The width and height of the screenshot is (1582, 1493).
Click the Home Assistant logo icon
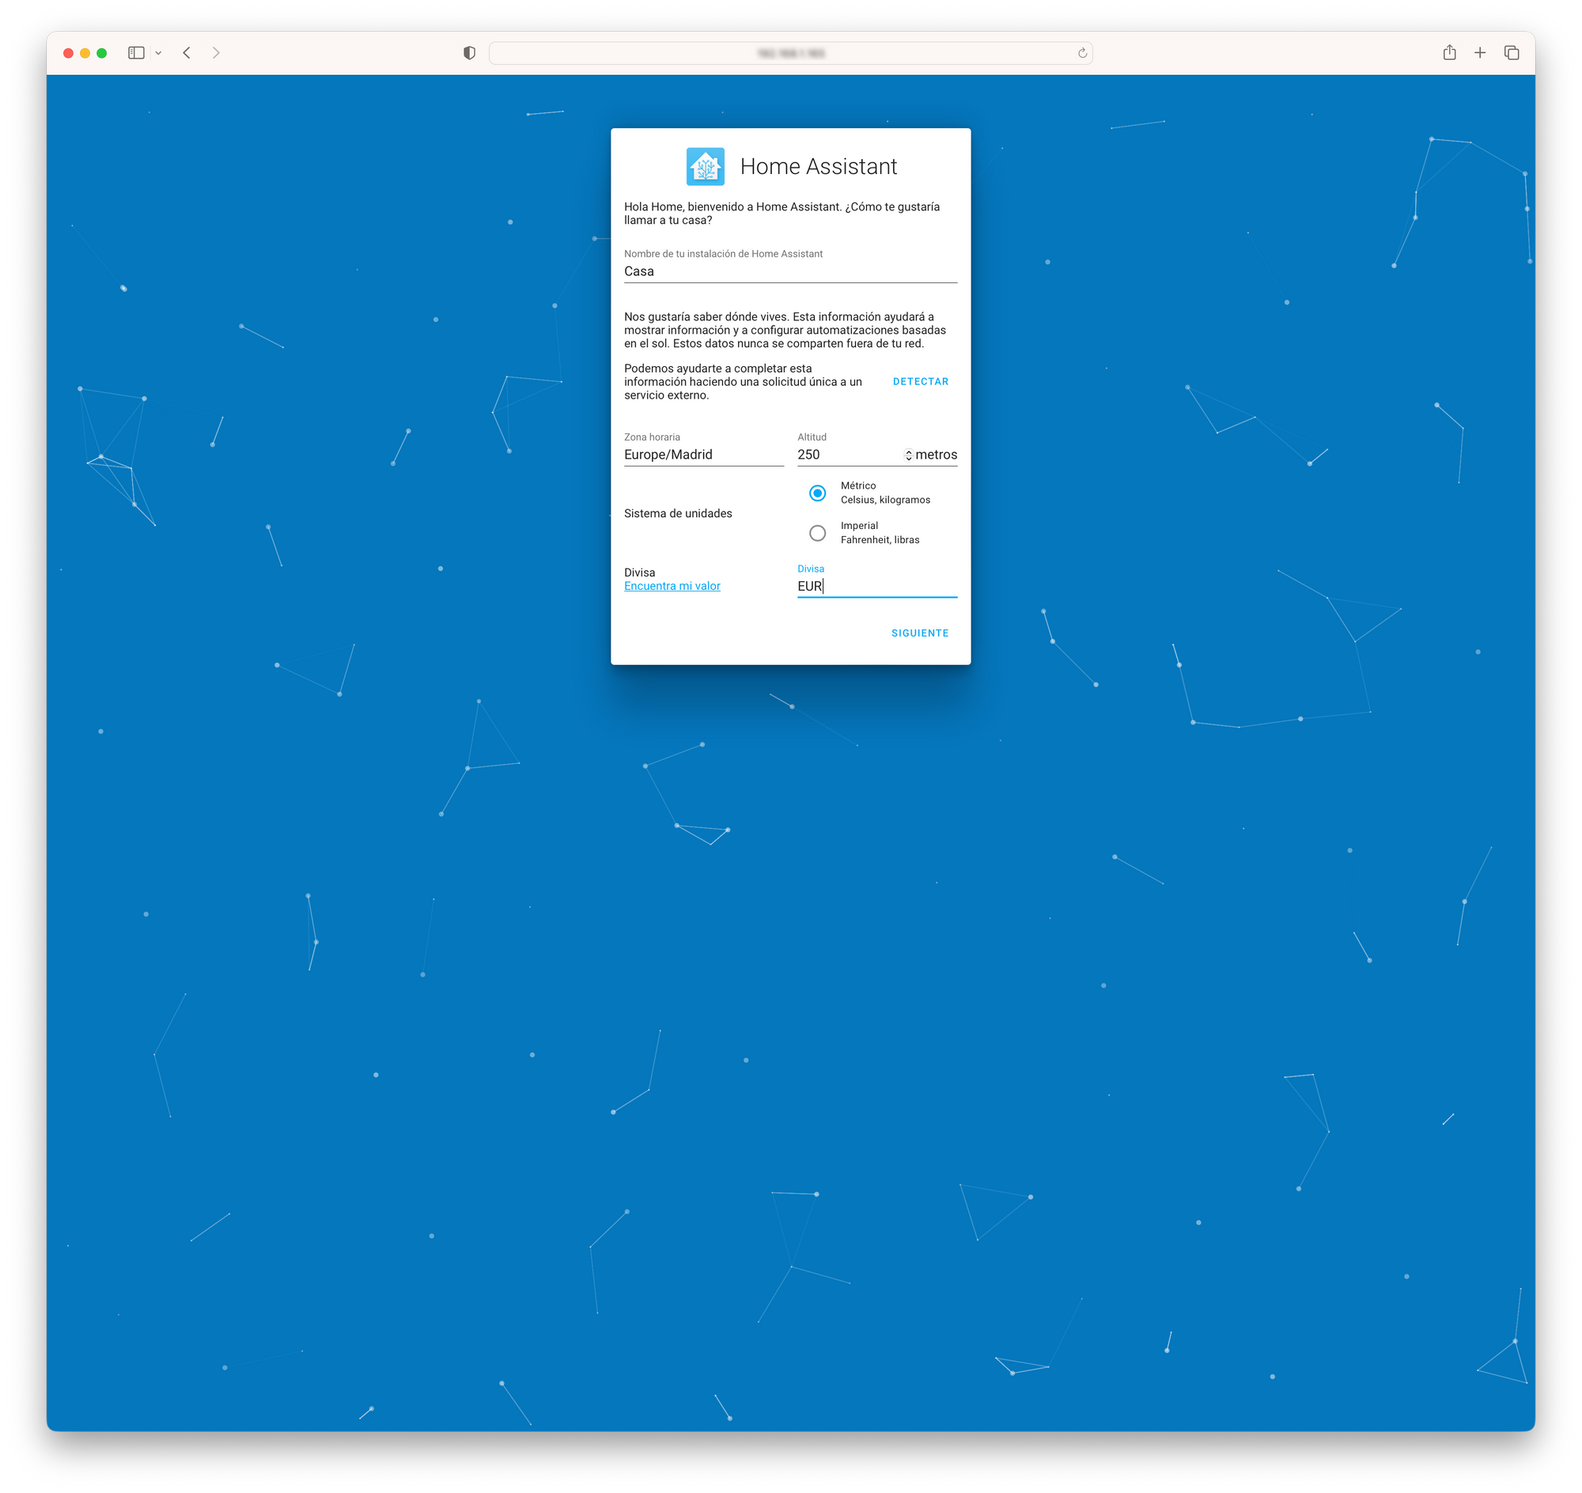tap(705, 166)
